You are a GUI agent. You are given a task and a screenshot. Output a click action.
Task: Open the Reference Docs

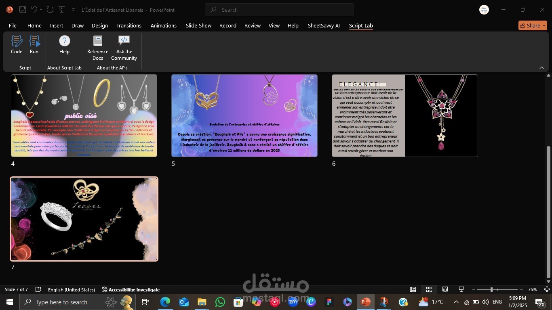(98, 48)
